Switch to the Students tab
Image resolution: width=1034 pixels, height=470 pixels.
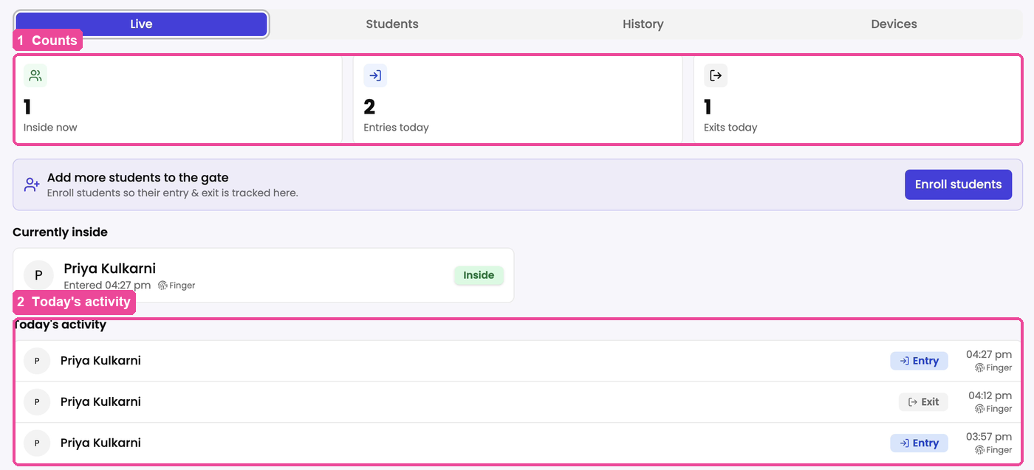[392, 24]
